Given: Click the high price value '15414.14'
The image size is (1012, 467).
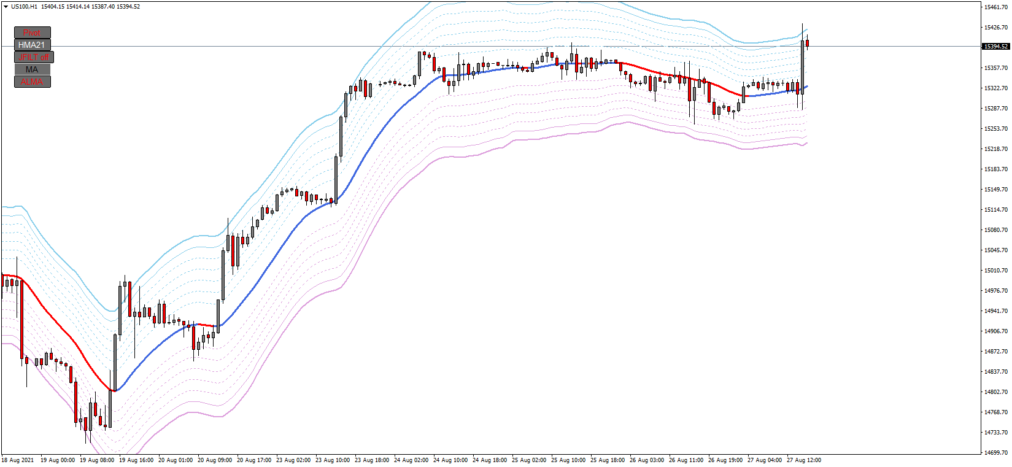Looking at the screenshot, I should pyautogui.click(x=78, y=7).
